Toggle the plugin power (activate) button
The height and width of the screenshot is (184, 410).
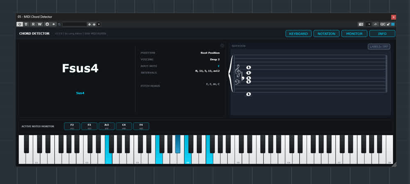(20, 24)
